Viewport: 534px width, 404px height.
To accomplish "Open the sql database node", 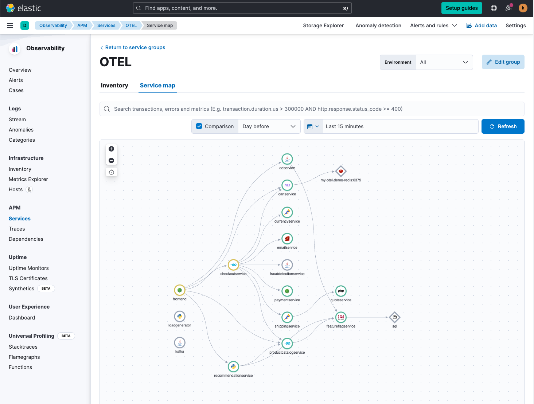I will [x=394, y=317].
